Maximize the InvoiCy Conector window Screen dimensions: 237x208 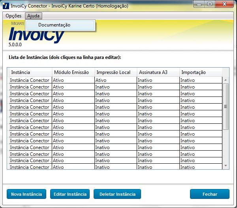point(209,4)
